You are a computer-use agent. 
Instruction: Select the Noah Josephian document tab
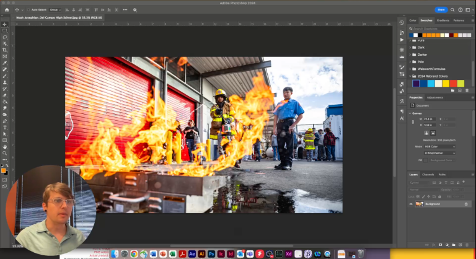pyautogui.click(x=59, y=17)
